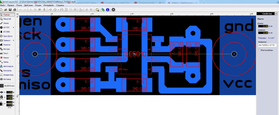Create a new file with the blank page icon

(1, 10)
